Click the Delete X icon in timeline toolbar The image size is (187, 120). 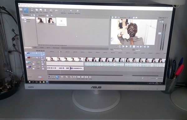click(71, 77)
